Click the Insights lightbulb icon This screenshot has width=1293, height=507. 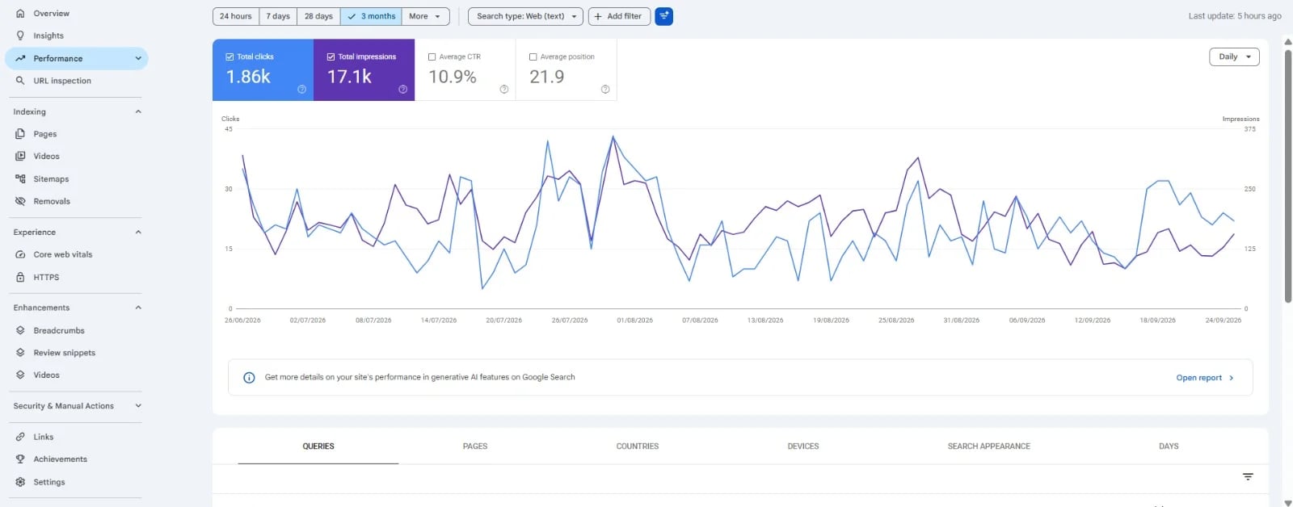pos(20,36)
